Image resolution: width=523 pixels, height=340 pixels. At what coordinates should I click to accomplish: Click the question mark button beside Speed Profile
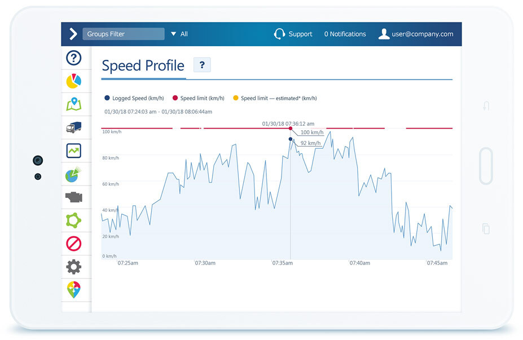click(202, 65)
